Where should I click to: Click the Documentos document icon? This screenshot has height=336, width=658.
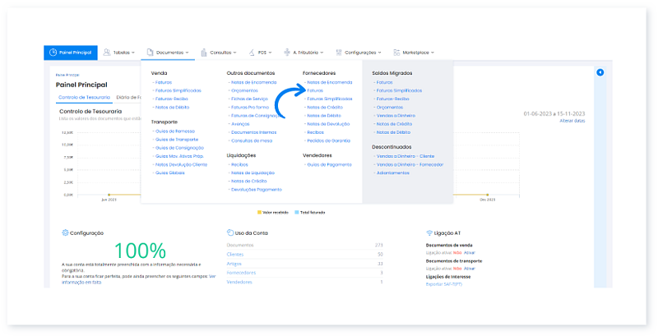[151, 53]
